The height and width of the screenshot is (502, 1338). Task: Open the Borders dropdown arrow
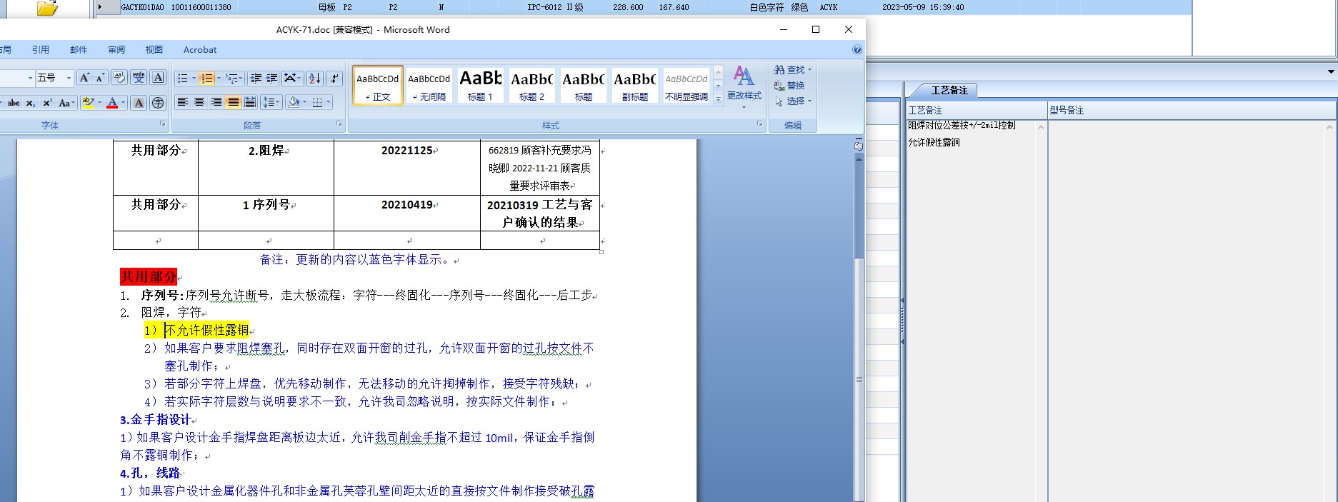[328, 103]
